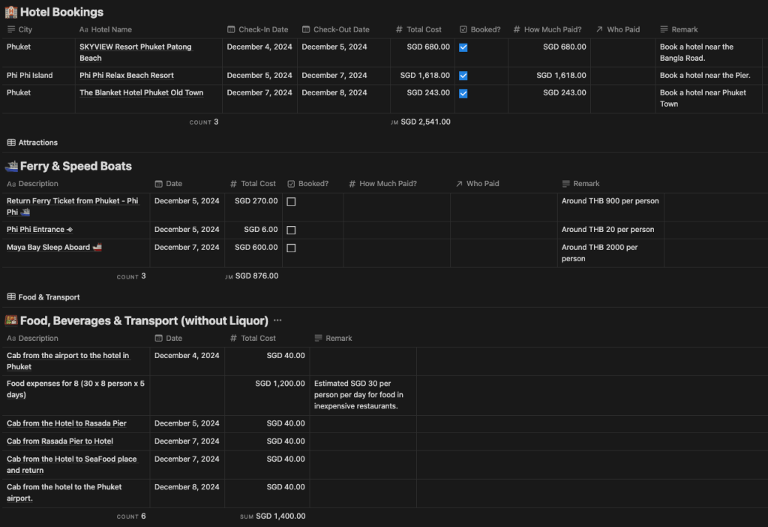Click the calendar icon in Check-In Date header
Viewport: 768px width, 527px height.
point(231,29)
